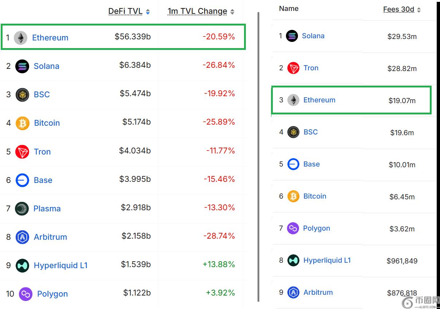Sort by Fees 30d arrow
Viewport: 440px width, 309px height.
pyautogui.click(x=419, y=10)
